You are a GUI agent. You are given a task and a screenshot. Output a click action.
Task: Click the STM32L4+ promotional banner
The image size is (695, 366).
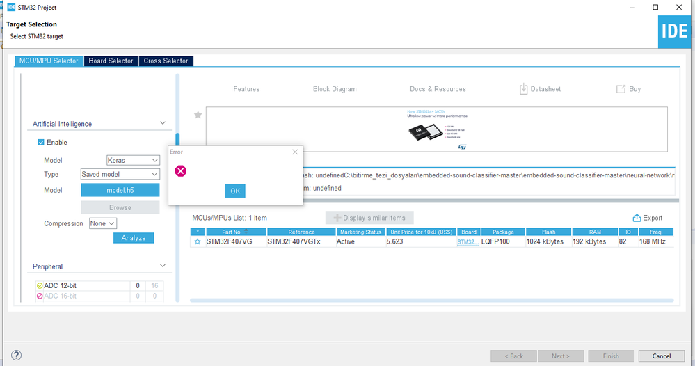(x=437, y=129)
